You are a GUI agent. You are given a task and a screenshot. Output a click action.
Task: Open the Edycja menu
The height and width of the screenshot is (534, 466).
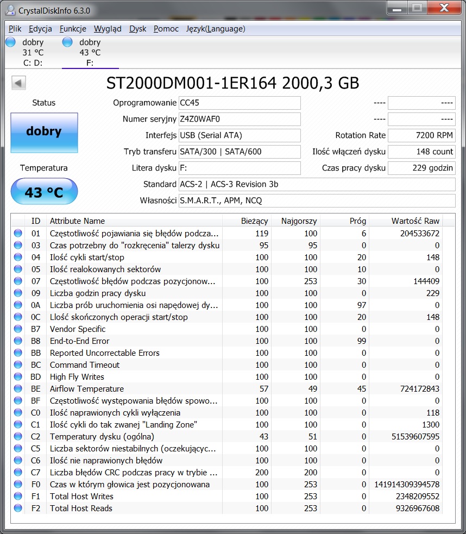(40, 29)
